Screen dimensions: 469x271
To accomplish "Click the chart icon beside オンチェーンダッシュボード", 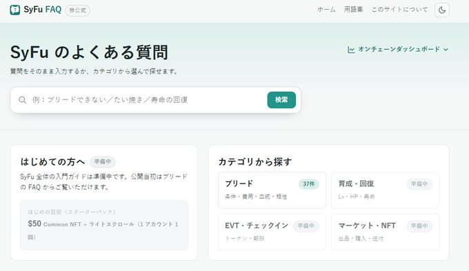I will 351,50.
